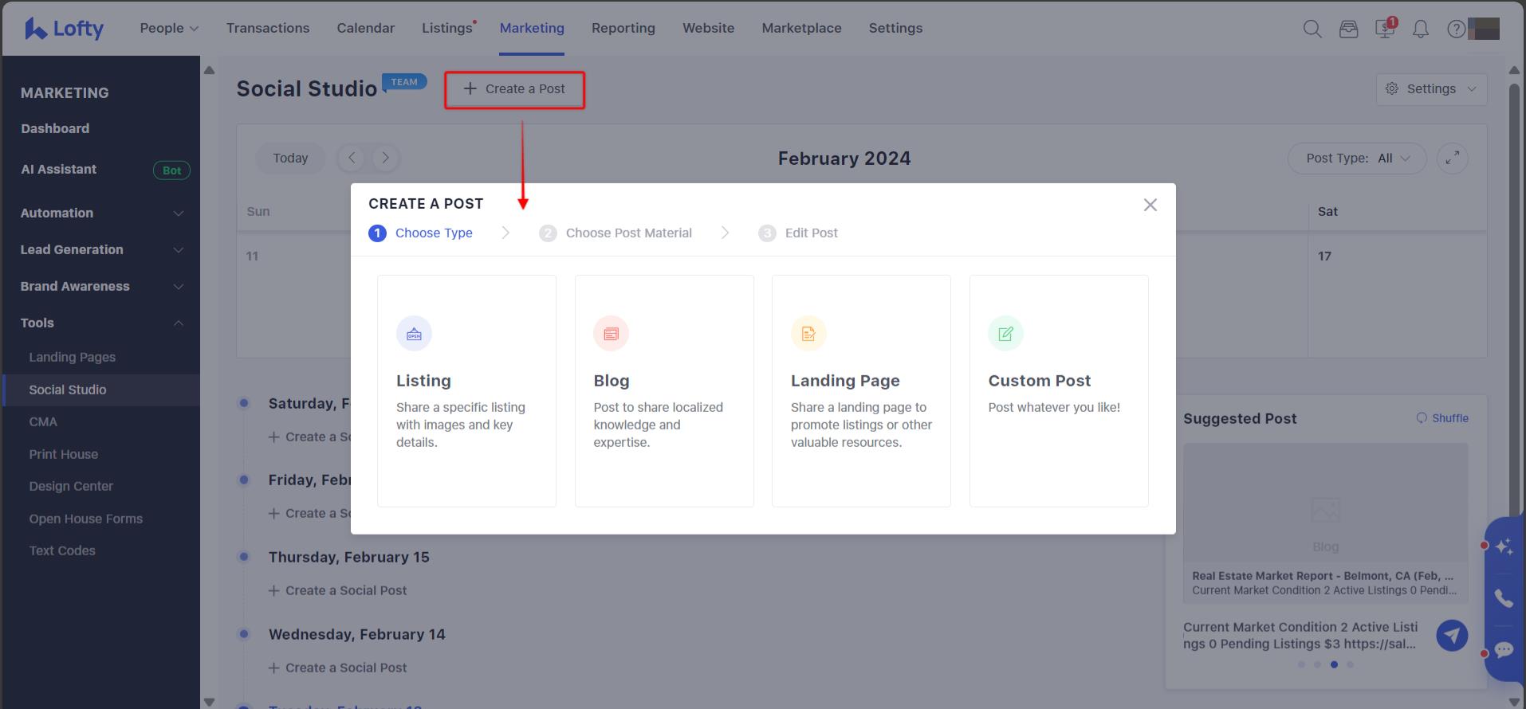
Task: Open the AI sparkle assistant widget
Action: [x=1504, y=546]
